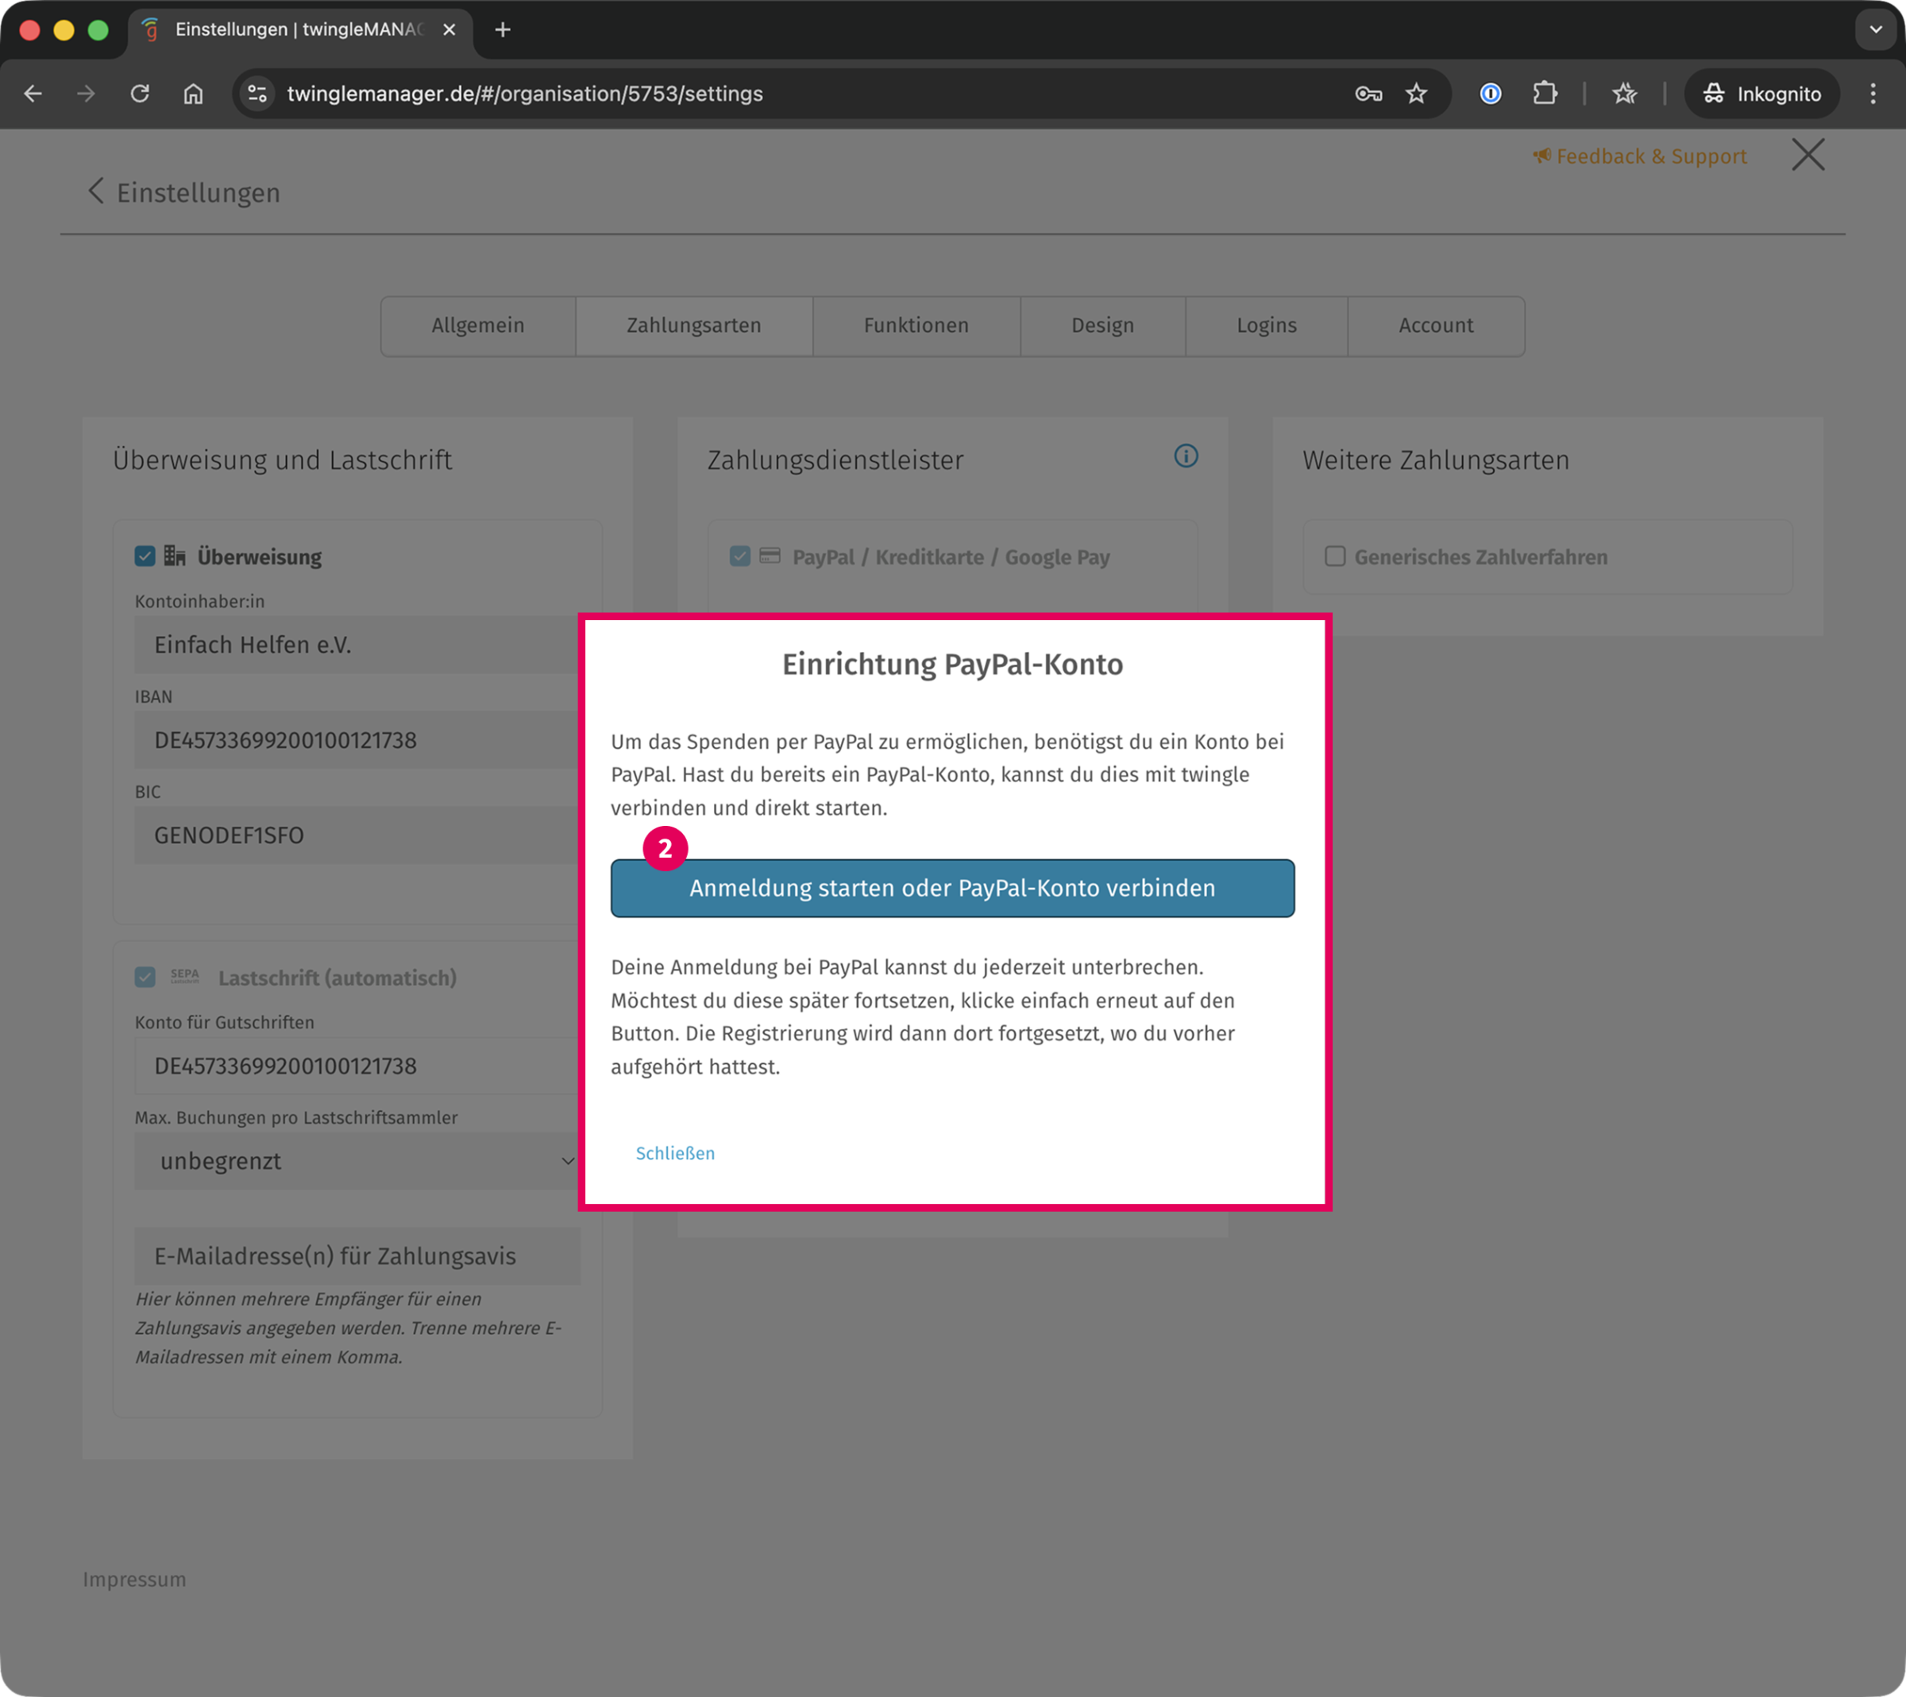This screenshot has height=1697, width=1906.
Task: Open the site information control in address bar
Action: 257,93
